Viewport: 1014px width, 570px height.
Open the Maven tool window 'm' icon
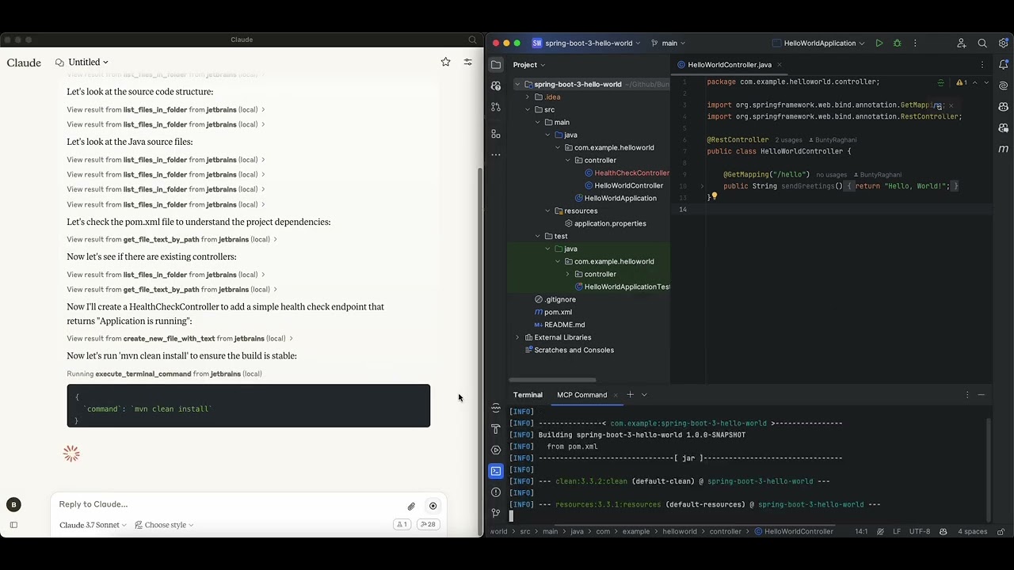point(1003,149)
